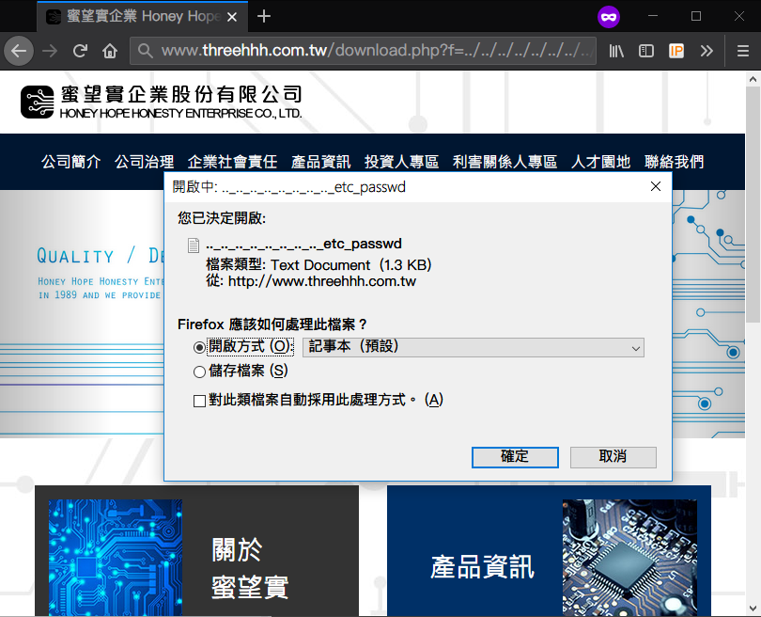Expand the 記事本（預設）application dropdown
The height and width of the screenshot is (617, 761).
point(474,347)
